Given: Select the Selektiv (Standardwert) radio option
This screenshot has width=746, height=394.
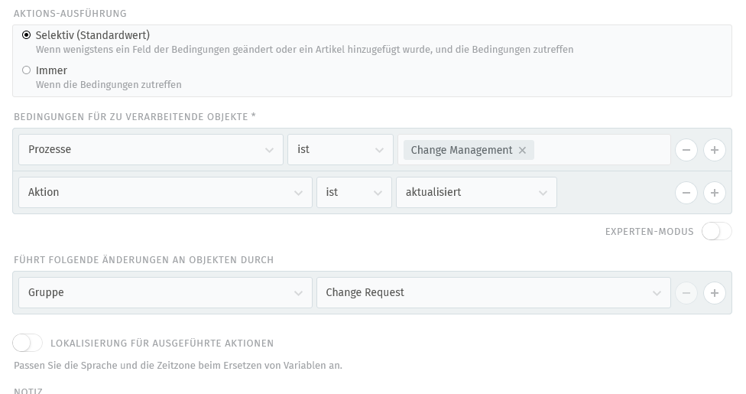Looking at the screenshot, I should point(27,35).
